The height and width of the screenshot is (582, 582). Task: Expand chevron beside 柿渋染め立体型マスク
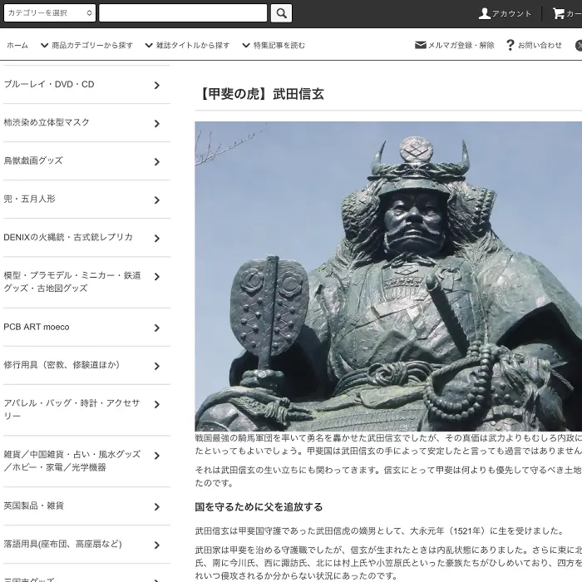tap(157, 124)
